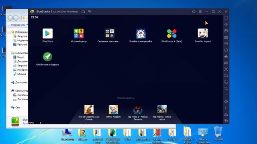Open the Корзина recycle bin
The width and height of the screenshot is (257, 144).
click(218, 134)
